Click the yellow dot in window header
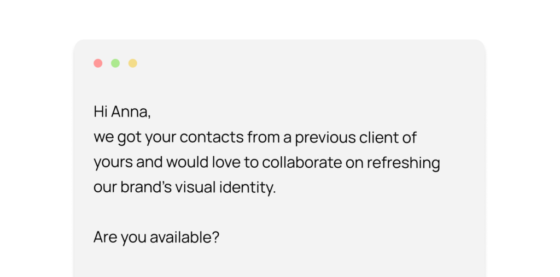Image resolution: width=560 pixels, height=277 pixels. point(133,63)
